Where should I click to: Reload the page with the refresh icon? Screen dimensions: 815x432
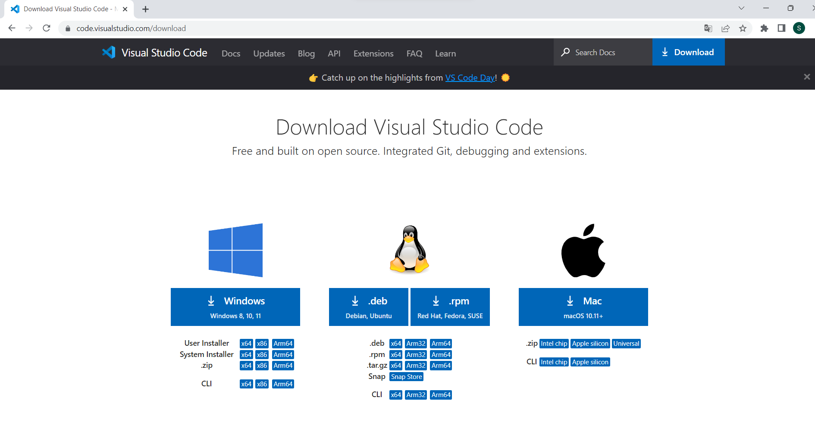click(47, 28)
